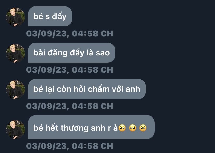Tap message 'bé hết thương anh r à'

tap(91, 127)
